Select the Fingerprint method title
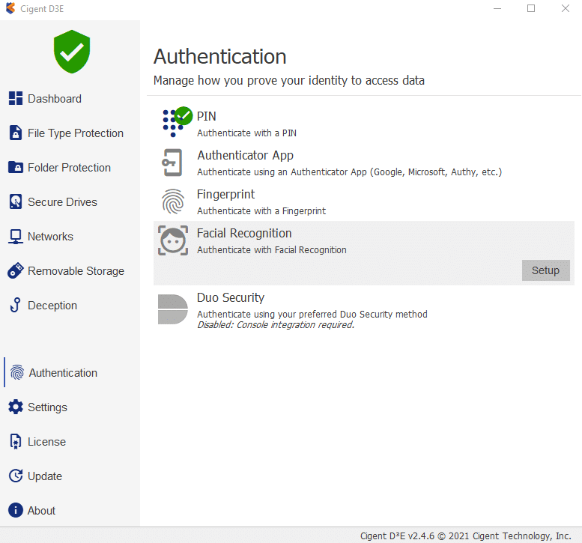This screenshot has width=582, height=543. (x=225, y=194)
